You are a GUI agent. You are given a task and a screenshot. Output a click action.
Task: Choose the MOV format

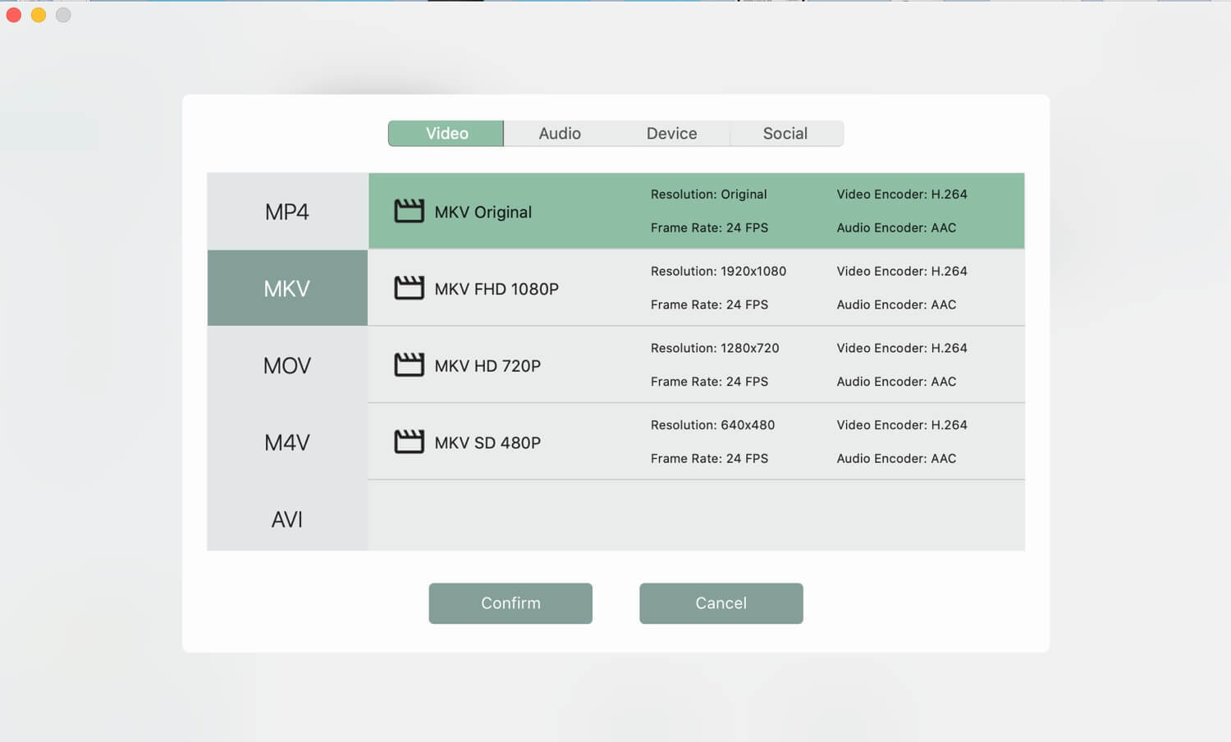tap(287, 365)
